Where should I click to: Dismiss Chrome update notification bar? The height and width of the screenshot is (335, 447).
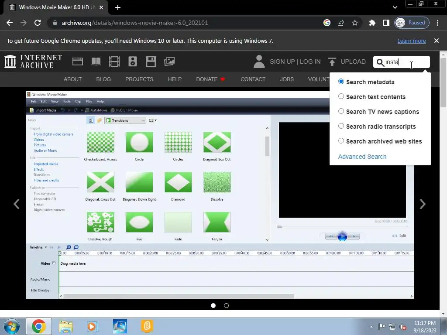[437, 41]
